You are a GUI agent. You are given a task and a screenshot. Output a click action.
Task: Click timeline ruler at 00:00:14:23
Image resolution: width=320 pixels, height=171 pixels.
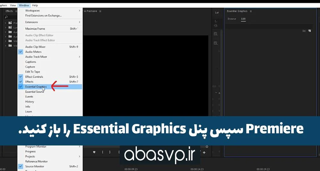coord(197,169)
